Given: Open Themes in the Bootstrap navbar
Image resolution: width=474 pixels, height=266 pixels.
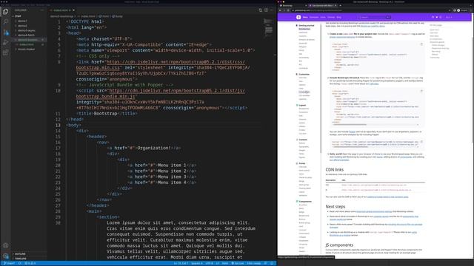Looking at the screenshot, I should [x=331, y=17].
